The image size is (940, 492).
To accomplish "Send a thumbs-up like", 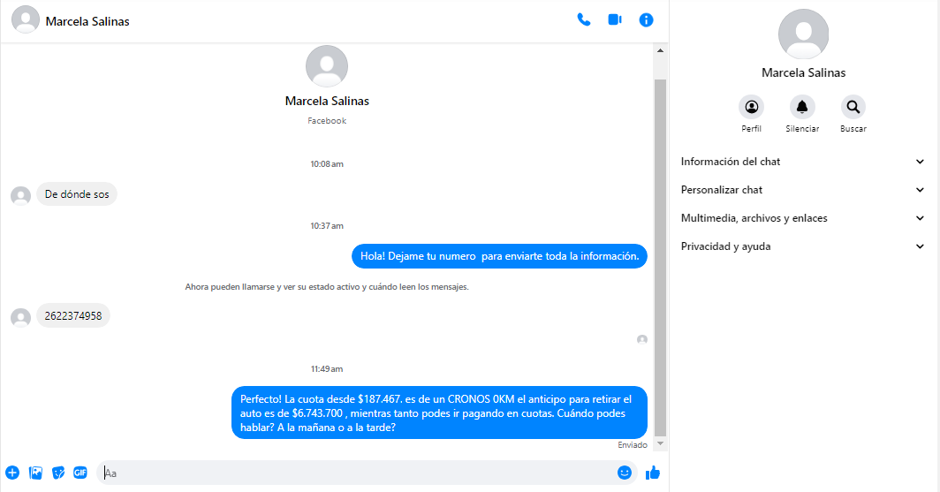I will [653, 473].
